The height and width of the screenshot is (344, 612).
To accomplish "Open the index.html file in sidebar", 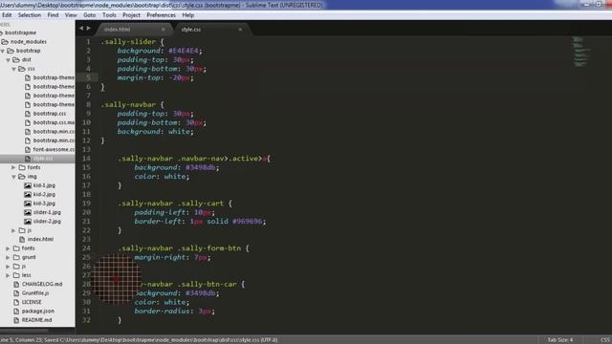I will tap(40, 239).
